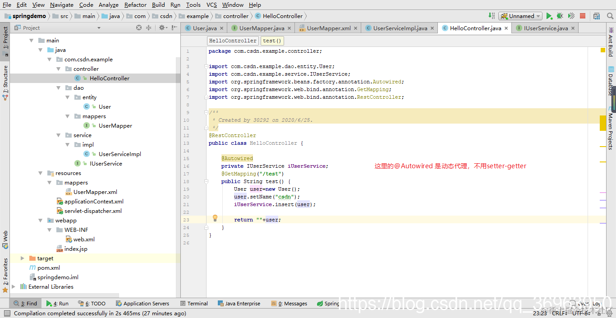Open Project Structure icon in top toolbar

tap(597, 16)
